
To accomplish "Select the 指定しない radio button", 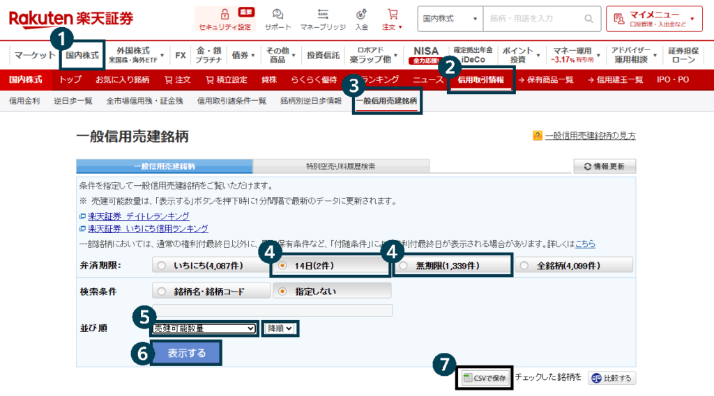I will point(283,292).
